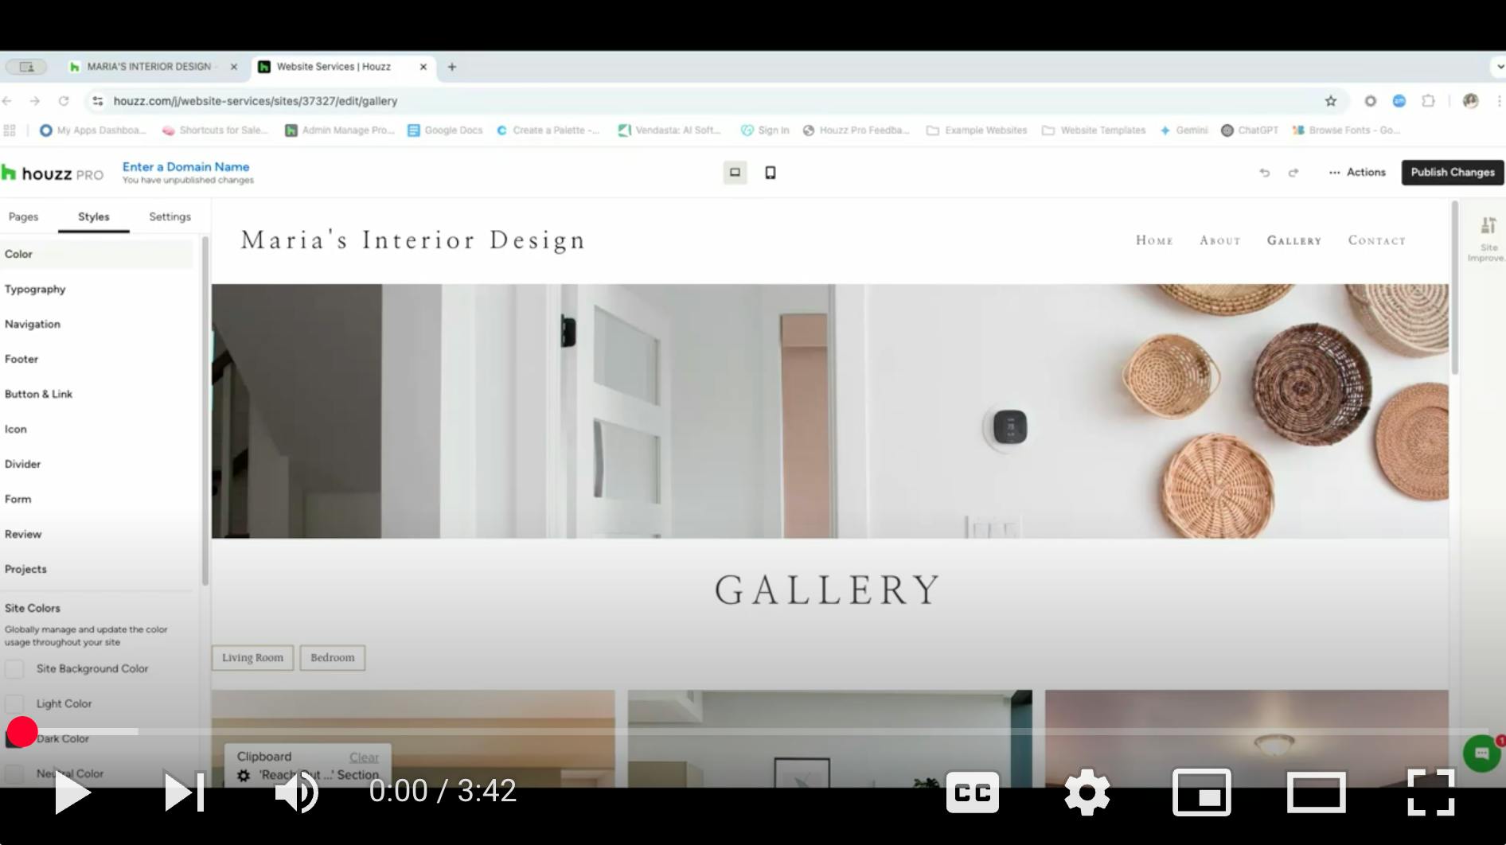Open the Actions dropdown menu

[x=1357, y=173]
